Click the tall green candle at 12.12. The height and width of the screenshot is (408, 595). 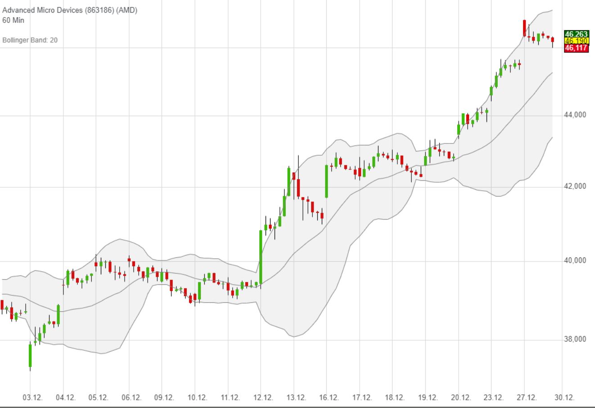click(261, 257)
